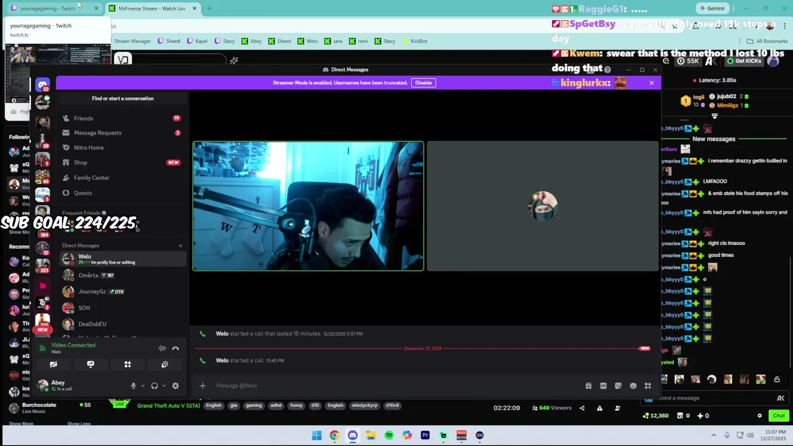
Task: Open SOH direct message
Action: coord(123,308)
